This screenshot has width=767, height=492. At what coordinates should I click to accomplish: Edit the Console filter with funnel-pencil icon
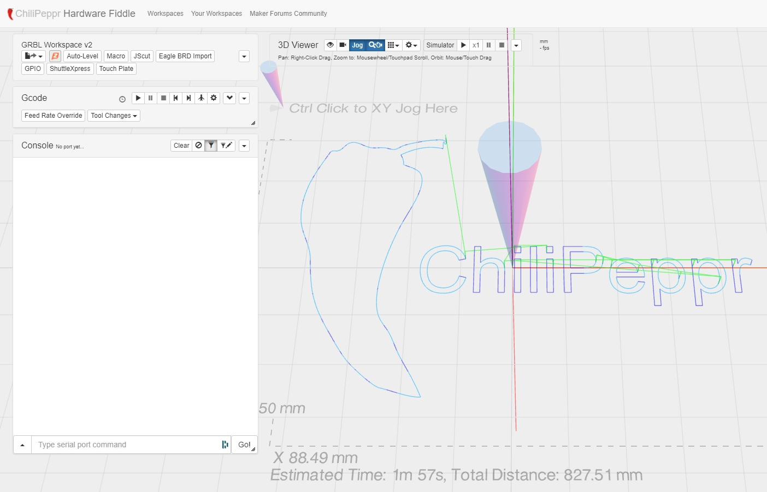click(226, 146)
